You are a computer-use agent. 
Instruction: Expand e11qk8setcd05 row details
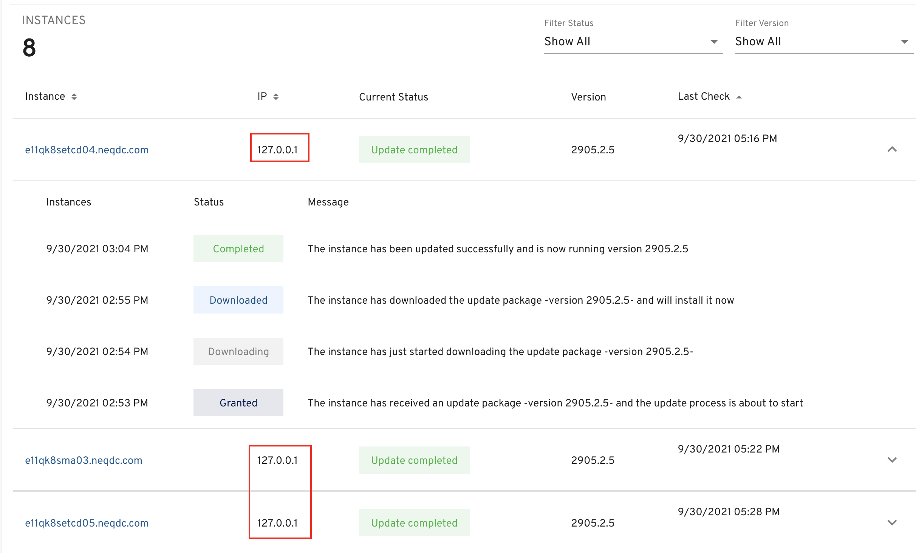point(892,522)
